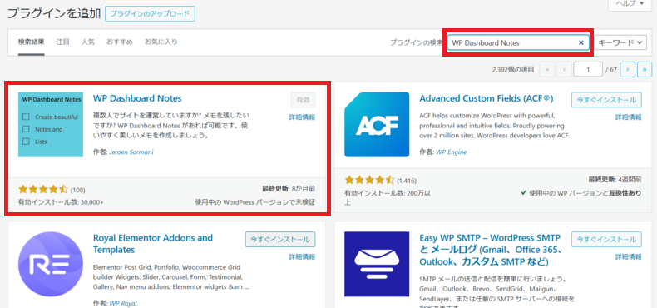The height and width of the screenshot is (308, 657).
Task: Click Advanced Custom Fields (ACF®) title link
Action: coord(487,98)
